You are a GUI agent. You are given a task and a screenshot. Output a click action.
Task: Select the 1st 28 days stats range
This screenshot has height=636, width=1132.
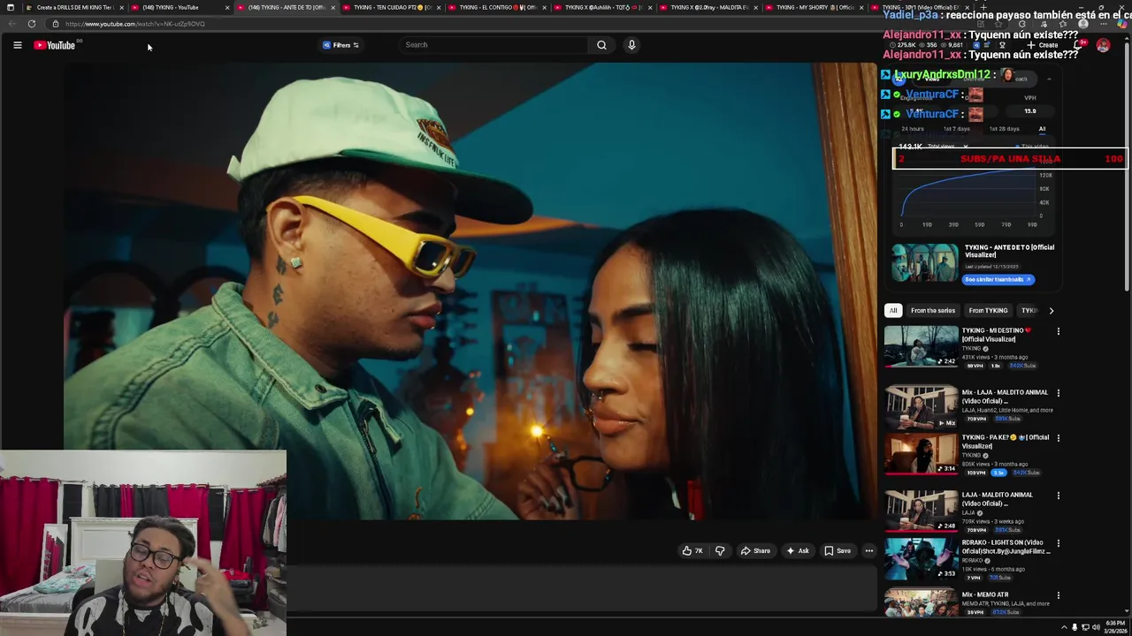pos(1004,129)
